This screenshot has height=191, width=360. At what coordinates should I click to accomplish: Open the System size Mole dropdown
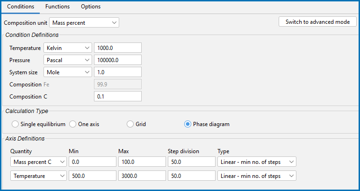[x=67, y=72]
